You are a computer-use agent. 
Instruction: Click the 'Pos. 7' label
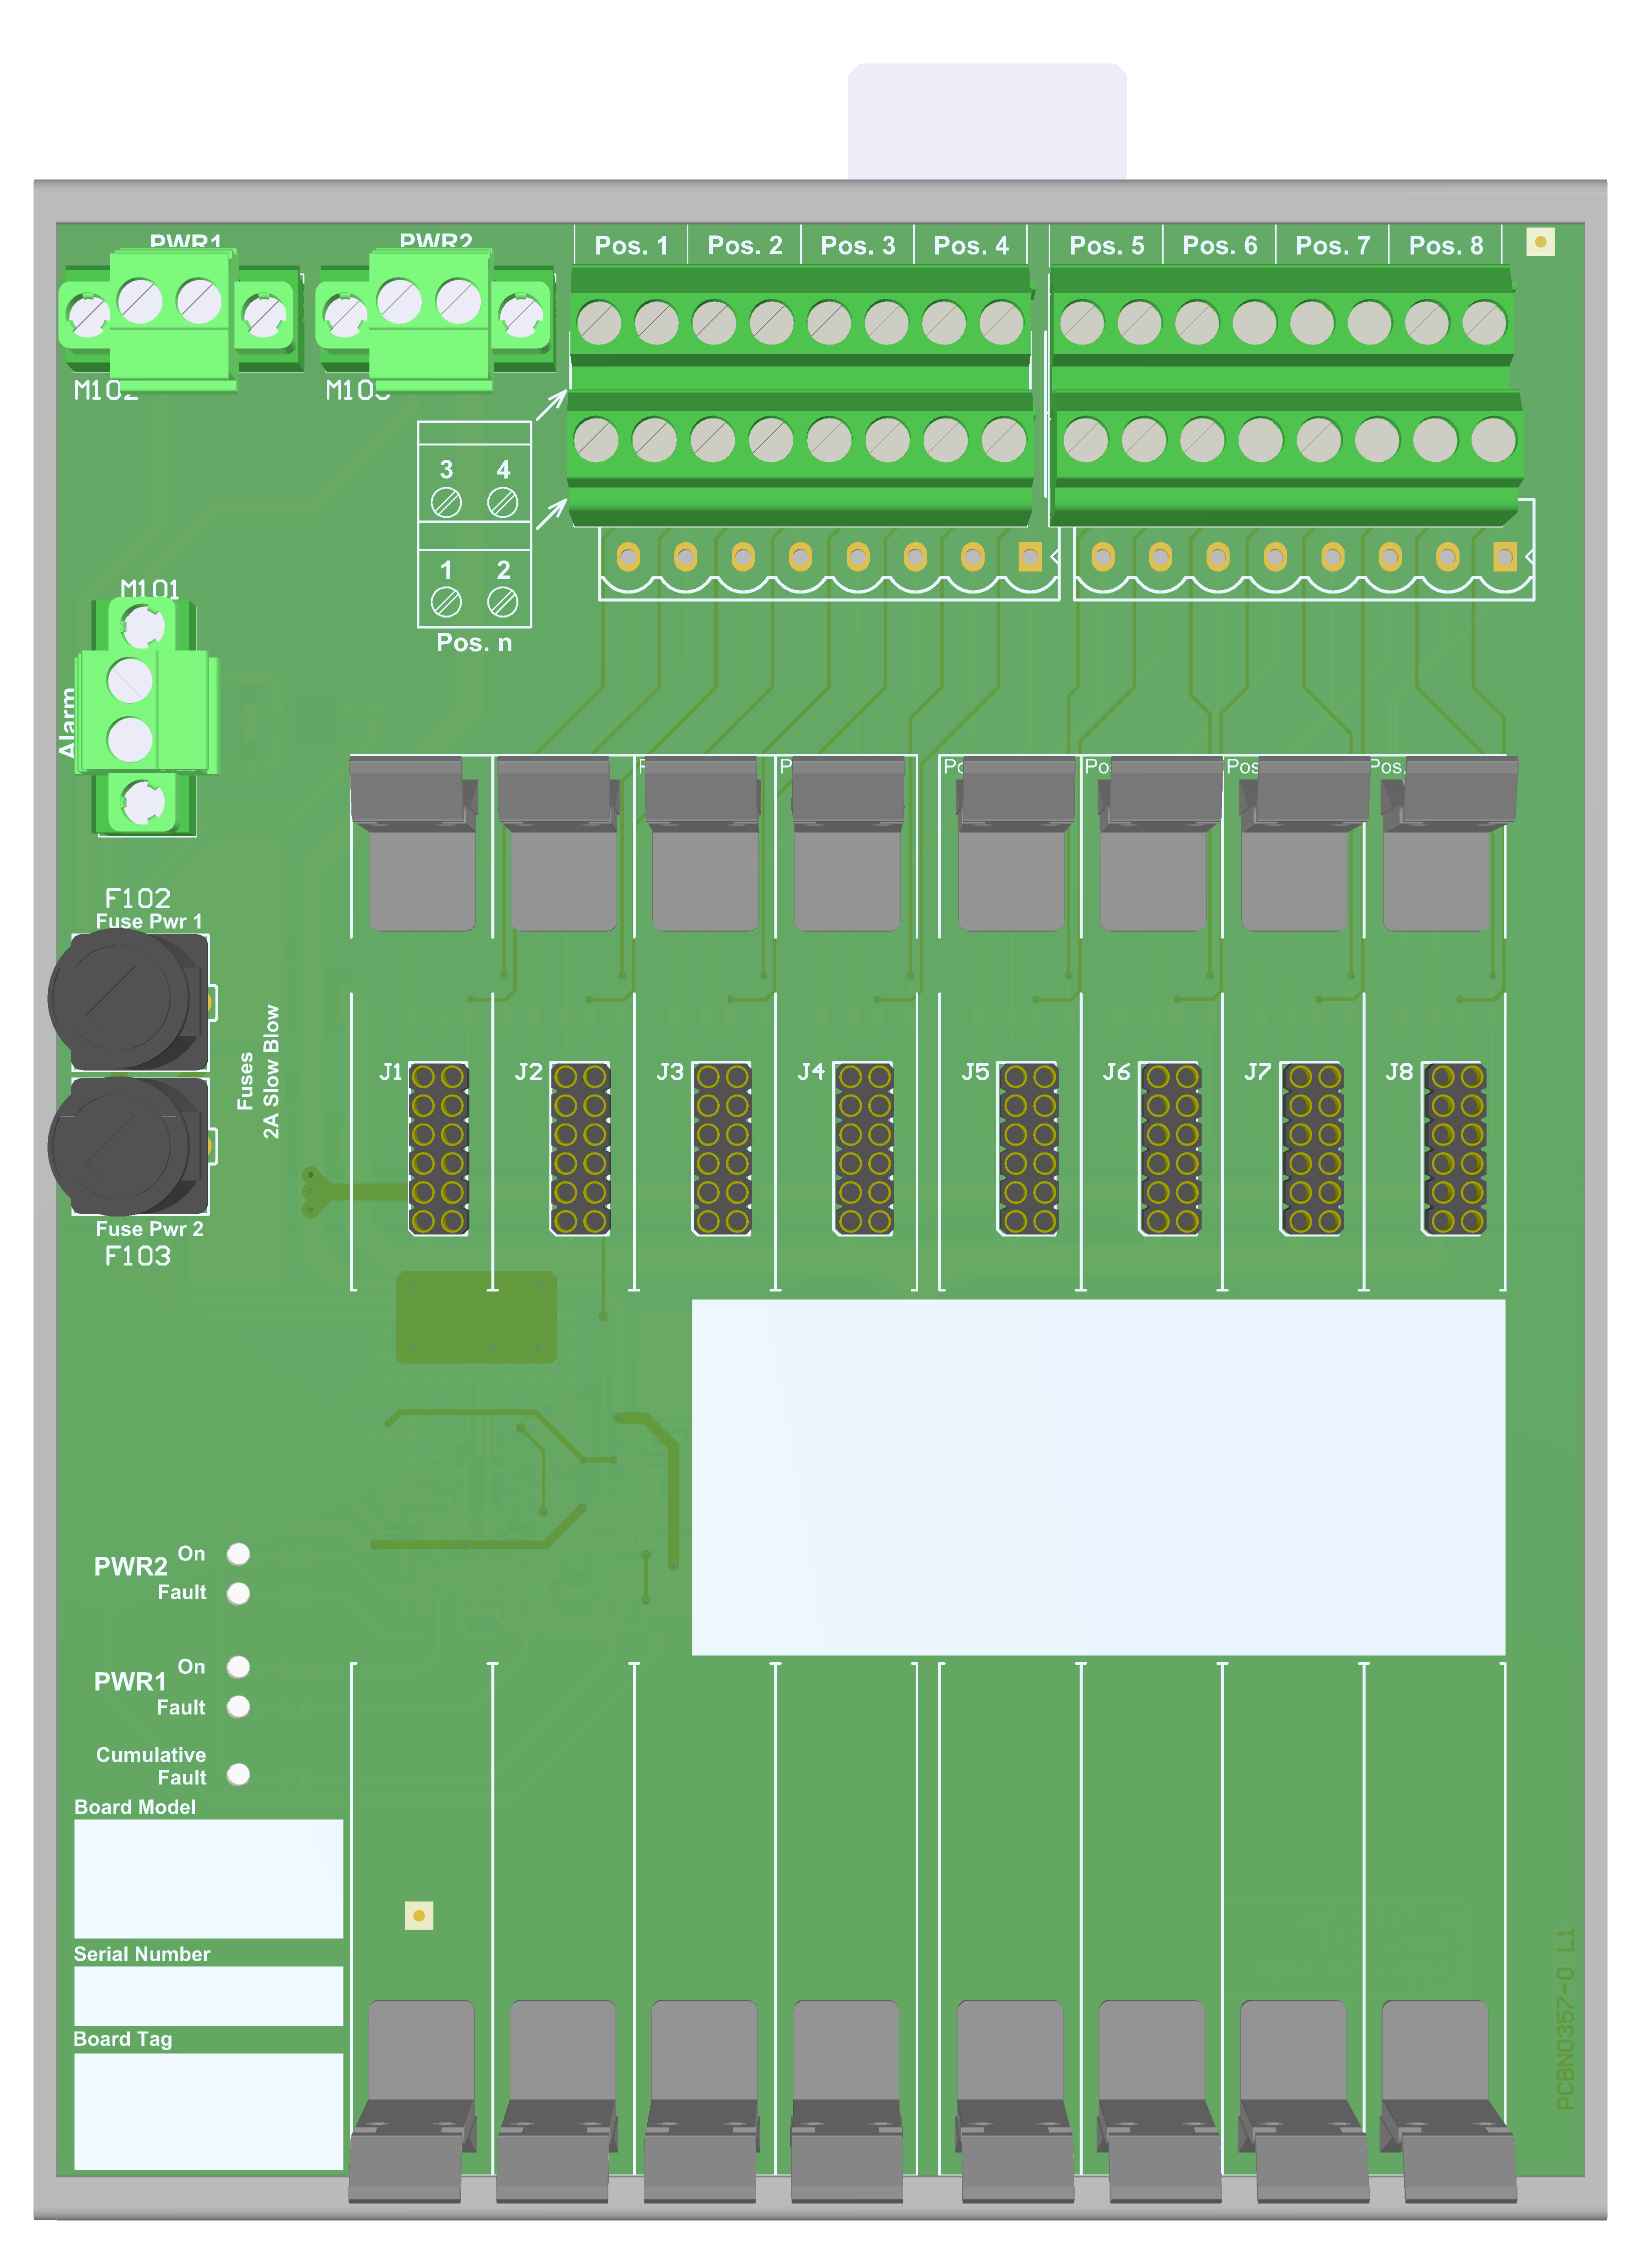1332,245
